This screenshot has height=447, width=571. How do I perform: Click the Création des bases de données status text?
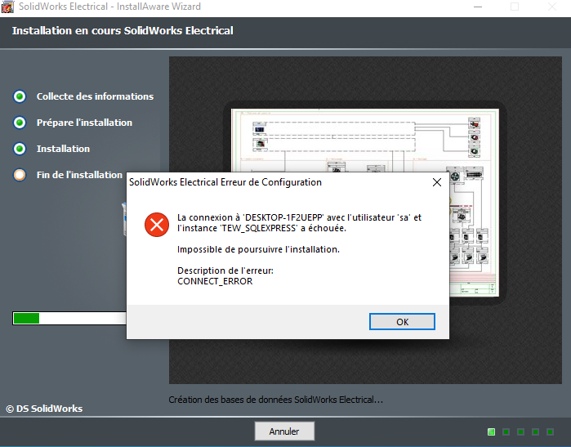(x=275, y=400)
